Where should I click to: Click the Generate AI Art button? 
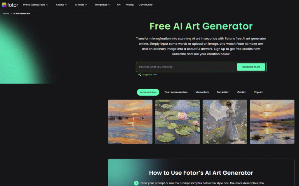pyautogui.click(x=251, y=67)
